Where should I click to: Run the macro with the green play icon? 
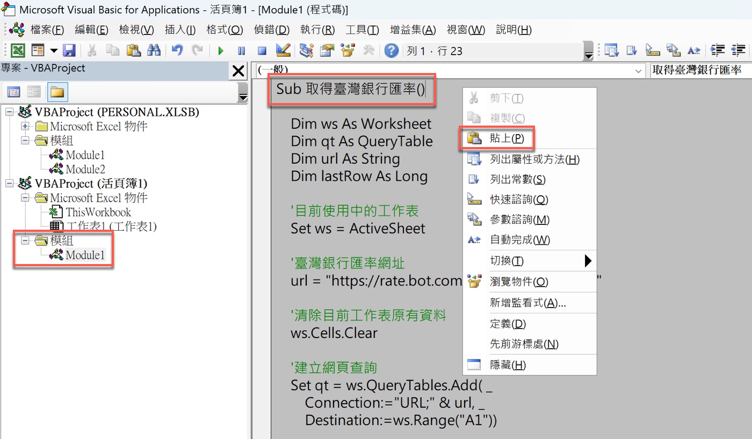221,51
